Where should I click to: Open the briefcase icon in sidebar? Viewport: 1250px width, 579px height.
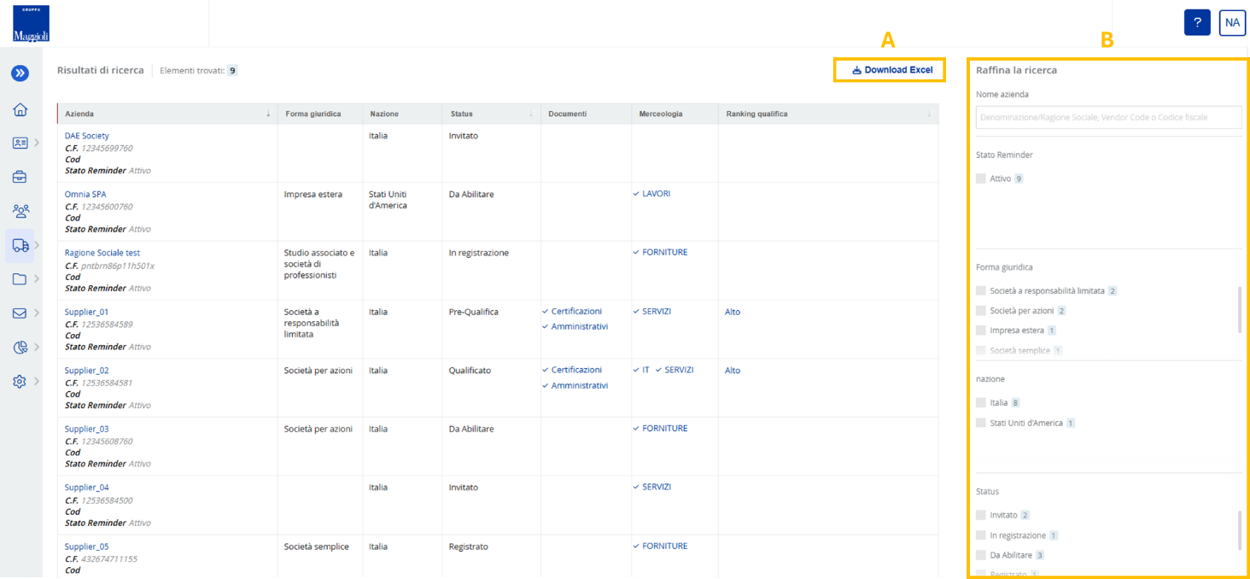click(20, 177)
